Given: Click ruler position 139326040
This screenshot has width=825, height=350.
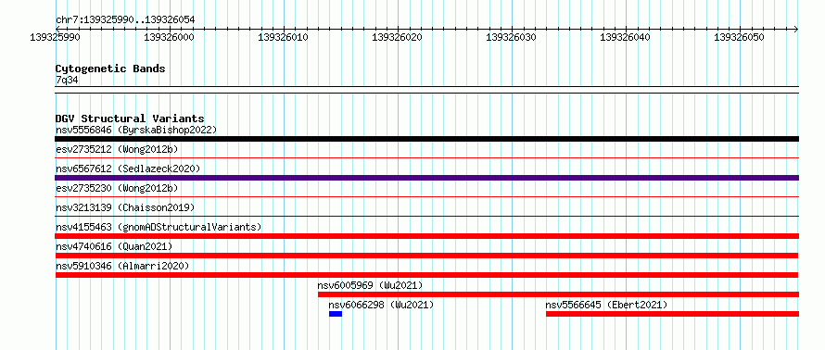Looking at the screenshot, I should click(626, 37).
